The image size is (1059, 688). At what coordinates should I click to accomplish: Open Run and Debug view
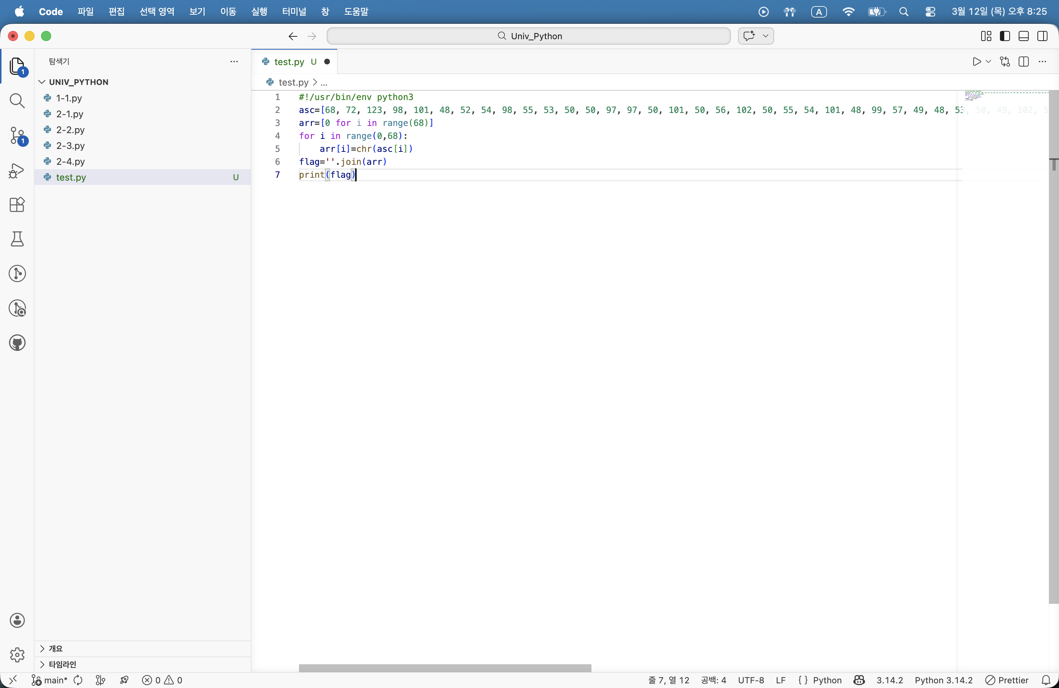tap(17, 170)
